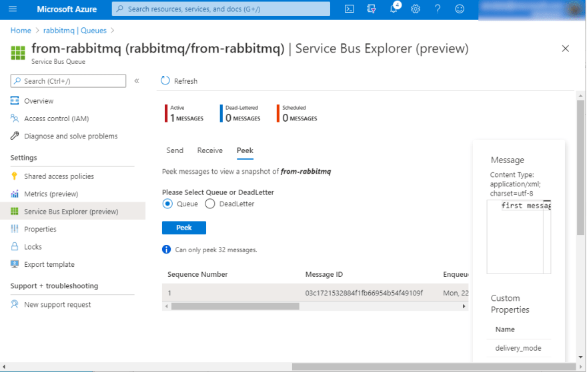Open the Azure portal hamburger menu
This screenshot has height=372, width=587.
coord(13,9)
